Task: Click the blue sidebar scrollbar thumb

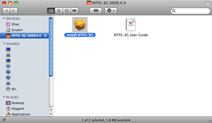Action: coord(51,47)
